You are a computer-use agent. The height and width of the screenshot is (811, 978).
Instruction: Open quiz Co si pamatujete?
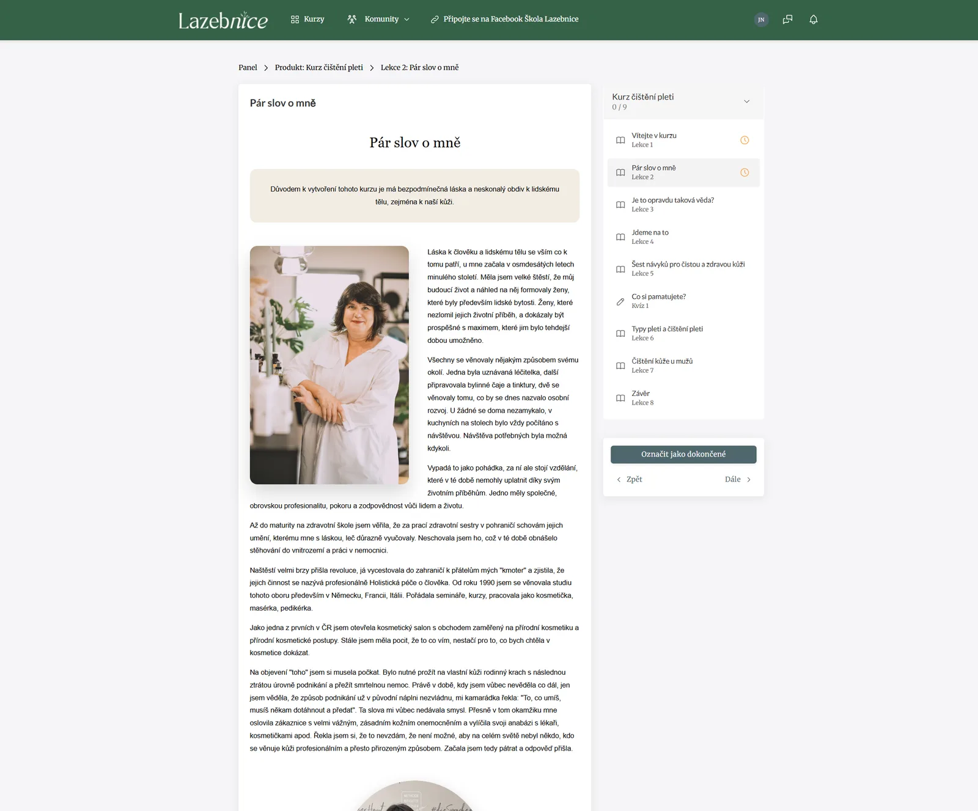[683, 301]
